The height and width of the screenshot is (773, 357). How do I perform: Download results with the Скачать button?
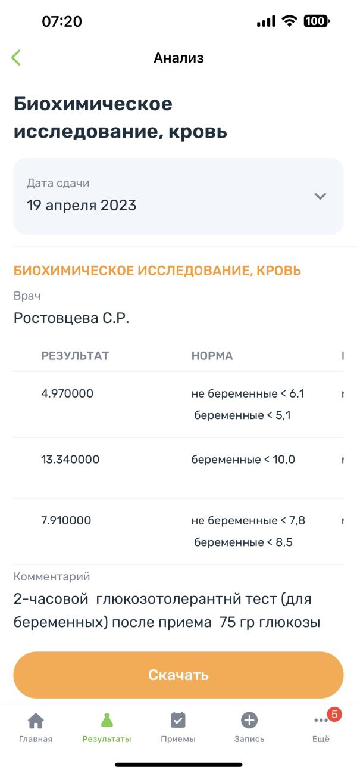178,675
